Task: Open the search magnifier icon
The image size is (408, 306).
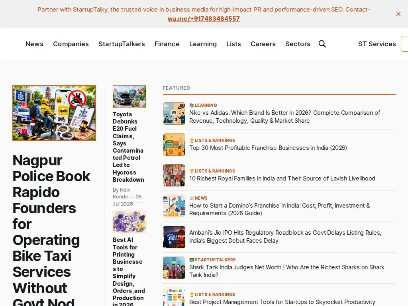Action: click(322, 44)
